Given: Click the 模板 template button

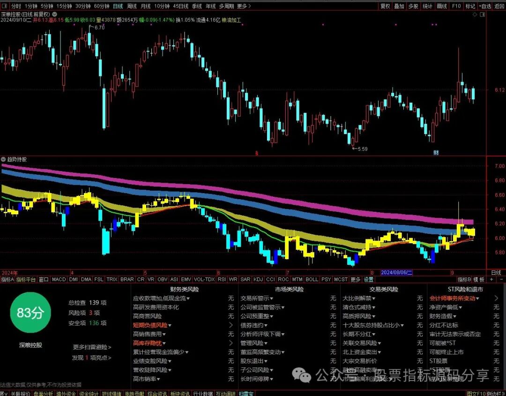Looking at the screenshot, I should (479, 279).
